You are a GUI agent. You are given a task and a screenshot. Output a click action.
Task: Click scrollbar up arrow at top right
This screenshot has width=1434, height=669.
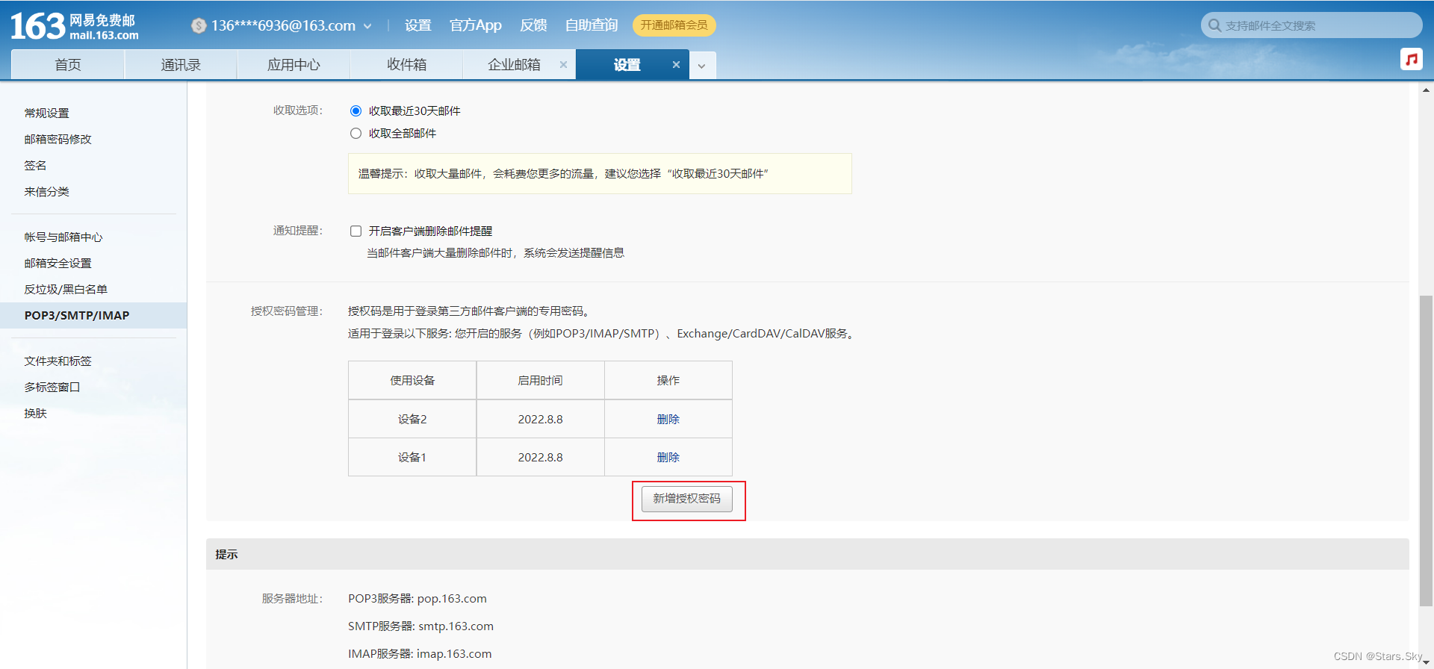(1426, 90)
